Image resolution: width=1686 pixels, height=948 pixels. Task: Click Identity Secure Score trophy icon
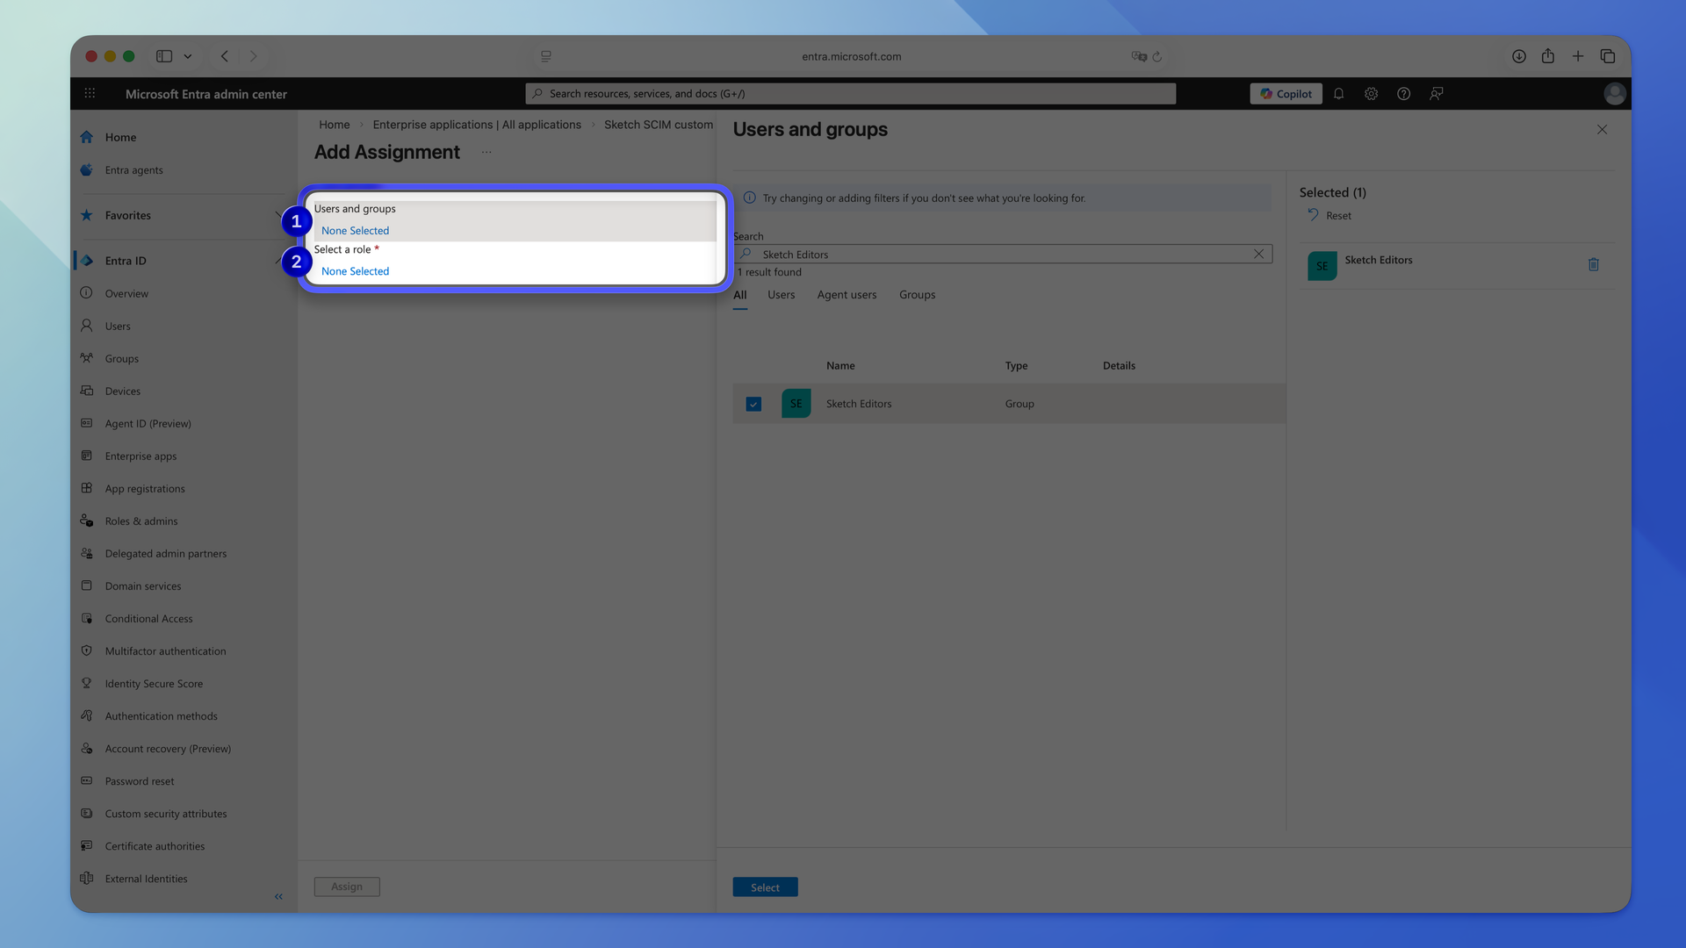coord(86,683)
